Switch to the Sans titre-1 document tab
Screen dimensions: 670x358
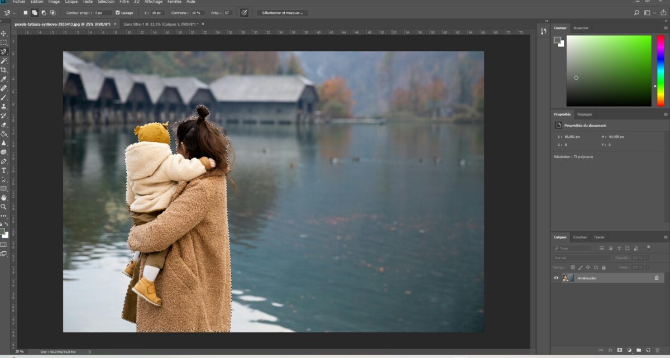click(x=160, y=25)
